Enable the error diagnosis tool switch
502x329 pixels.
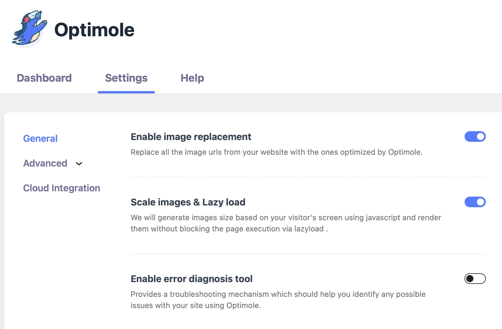pos(475,279)
